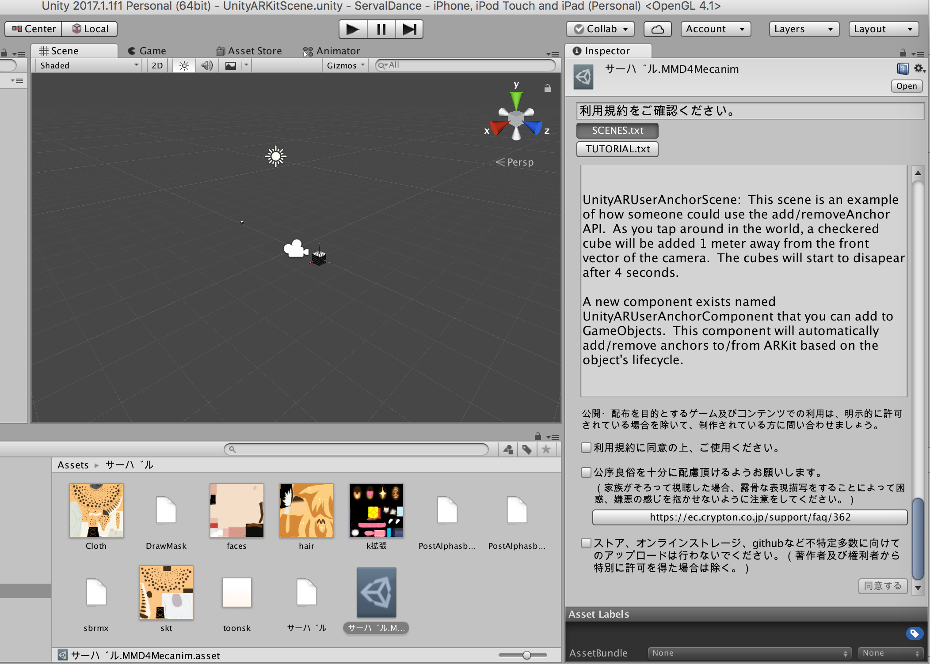Check the 利用規約に同意の上 checkbox
Viewport: 930px width, 664px height.
(x=586, y=448)
